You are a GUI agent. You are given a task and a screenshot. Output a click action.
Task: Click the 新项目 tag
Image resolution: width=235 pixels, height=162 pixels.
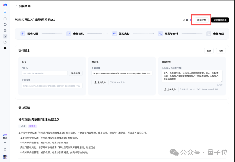[32, 126]
